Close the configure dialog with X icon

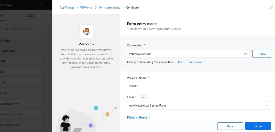272,7
